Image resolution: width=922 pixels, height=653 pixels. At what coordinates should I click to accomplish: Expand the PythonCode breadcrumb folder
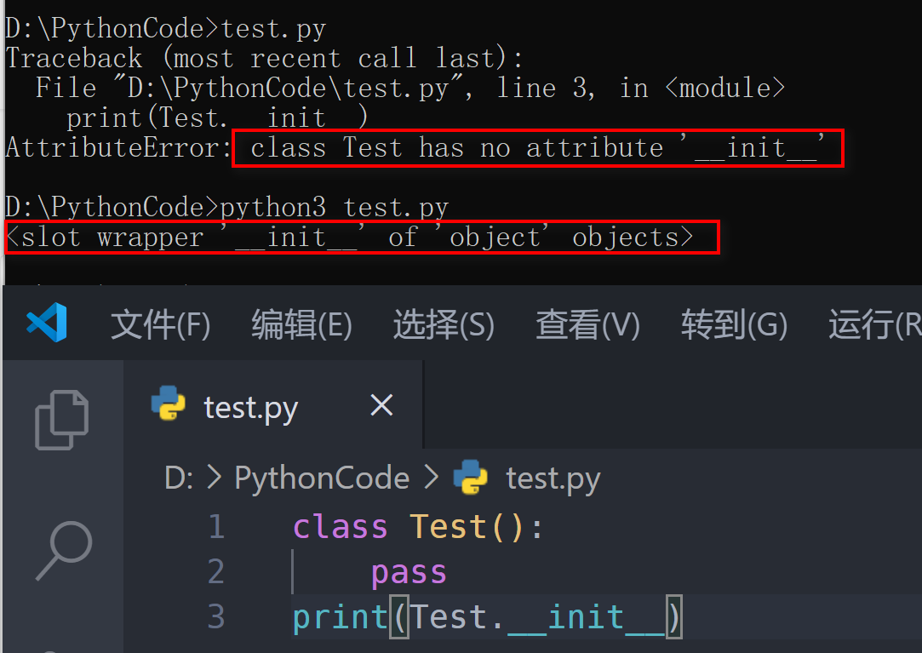[322, 478]
